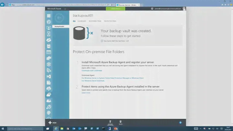The image size is (233, 131).
Task: Select backupvault01 in the vault list
Action: point(60,26)
